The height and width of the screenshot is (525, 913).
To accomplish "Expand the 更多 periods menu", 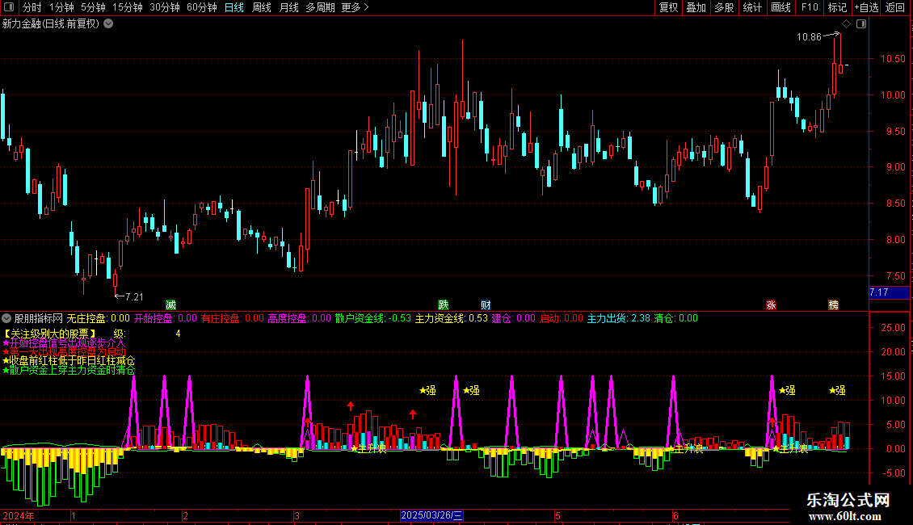I will 355,7.
